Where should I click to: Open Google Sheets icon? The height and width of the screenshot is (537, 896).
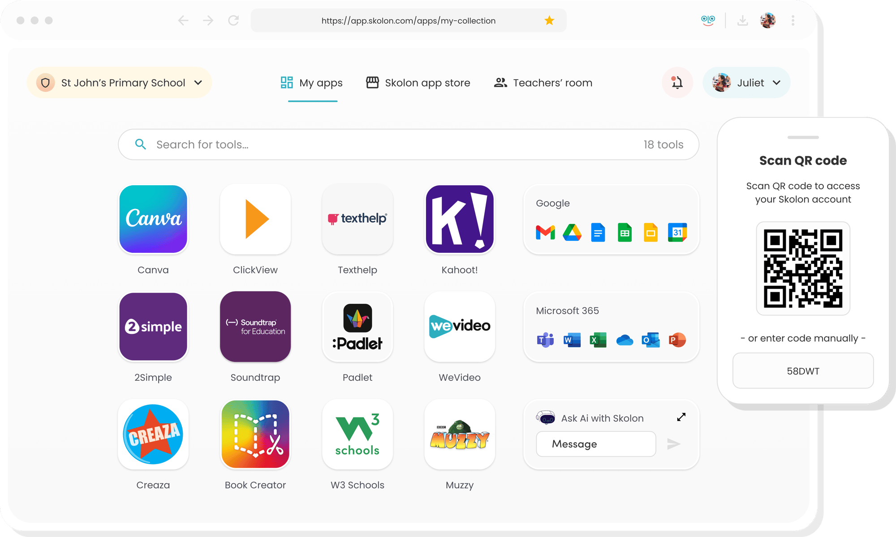point(625,233)
